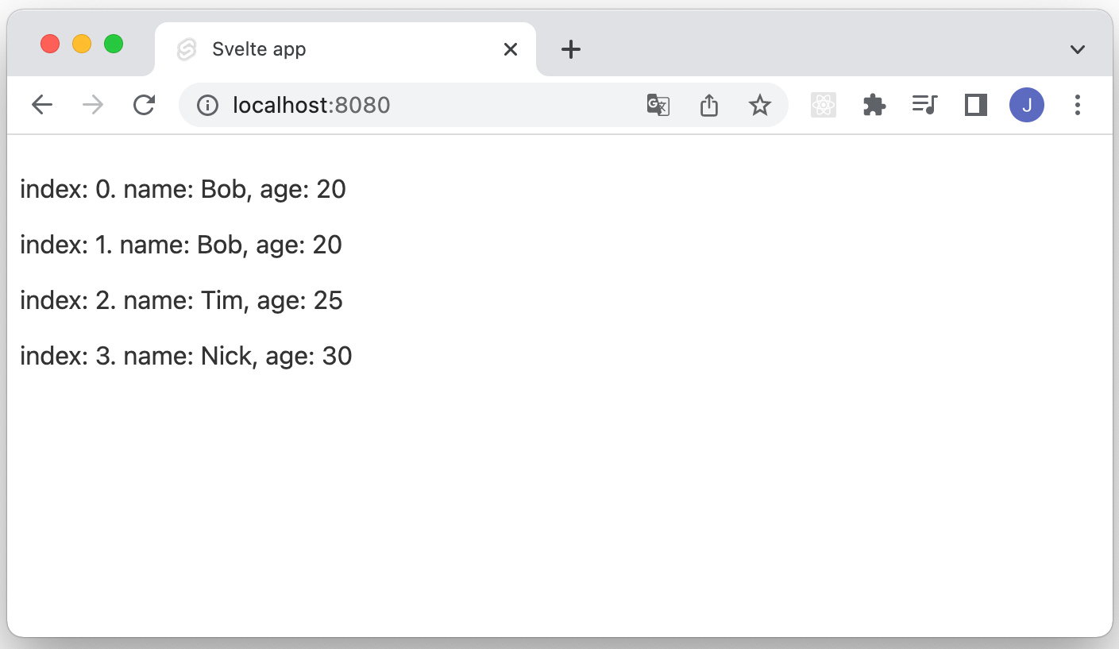Image resolution: width=1119 pixels, height=649 pixels.
Task: Click the index 3 Nick entry
Action: [x=186, y=356]
